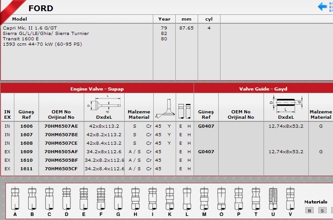Click the engine valve dimension diagram

pyautogui.click(x=104, y=104)
